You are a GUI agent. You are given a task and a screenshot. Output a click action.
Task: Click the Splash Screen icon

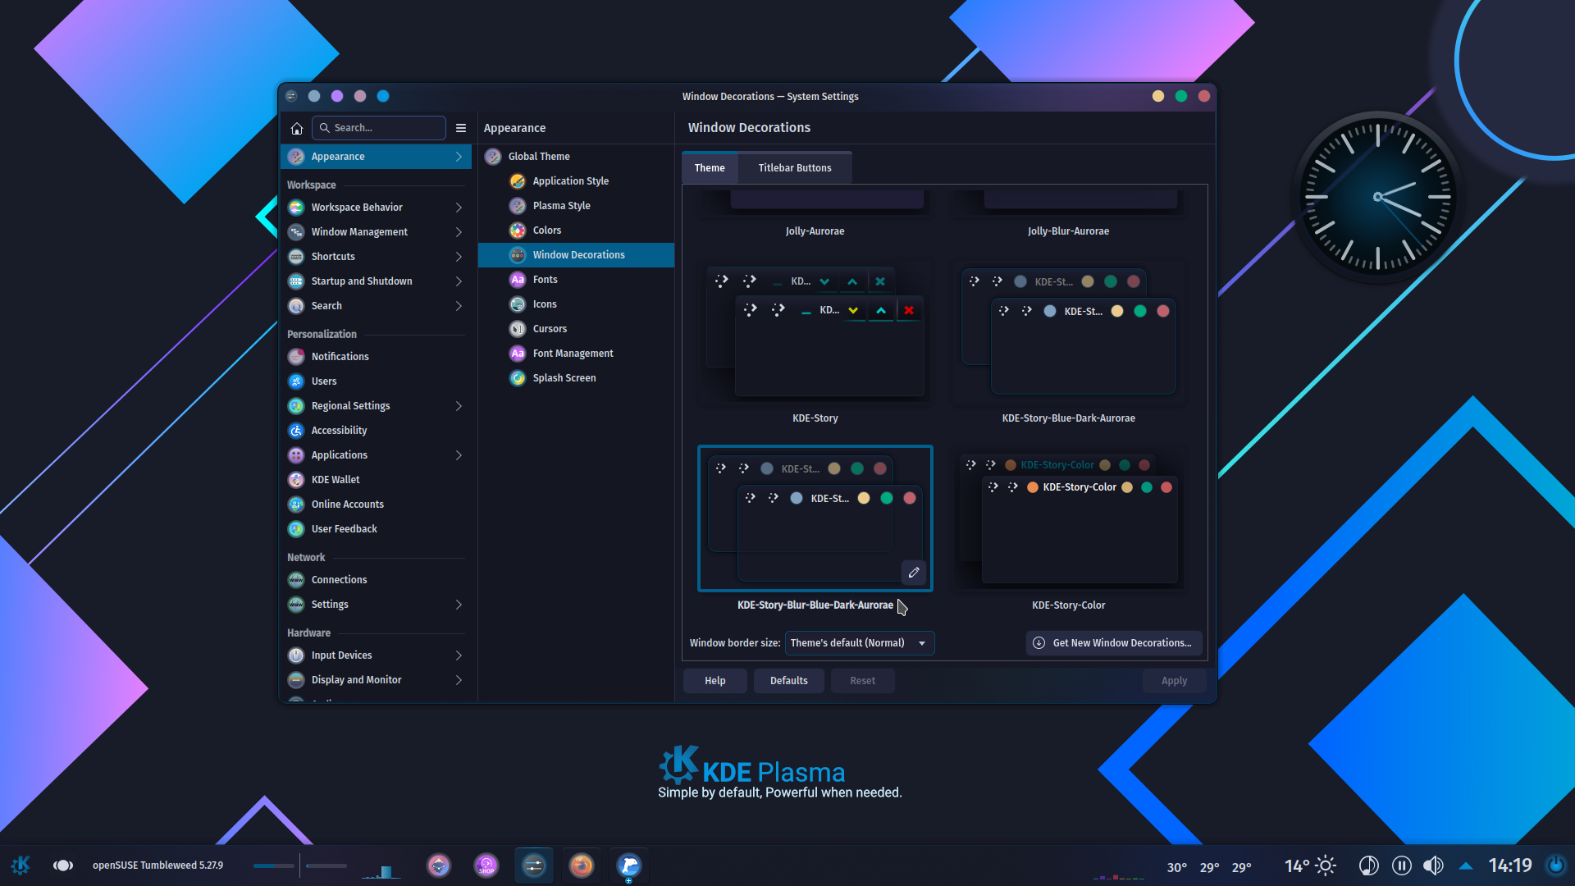(x=518, y=378)
